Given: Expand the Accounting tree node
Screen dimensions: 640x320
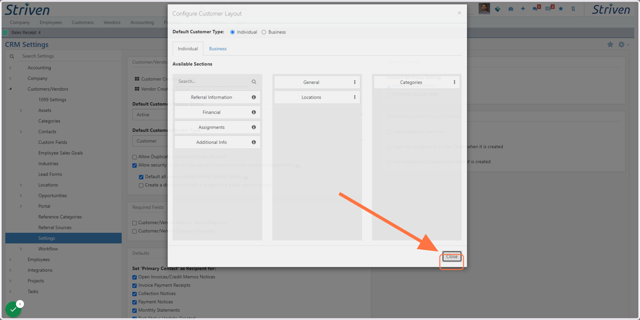Looking at the screenshot, I should coord(11,68).
